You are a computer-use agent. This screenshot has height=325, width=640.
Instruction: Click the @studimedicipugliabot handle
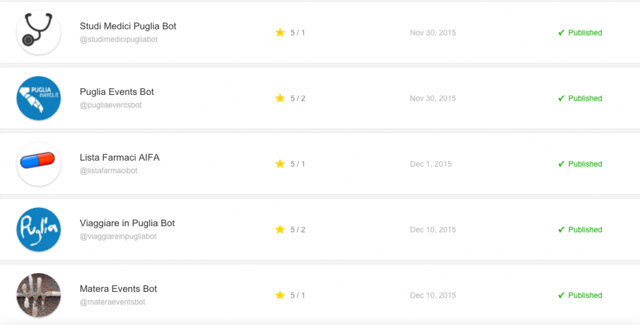pyautogui.click(x=119, y=39)
